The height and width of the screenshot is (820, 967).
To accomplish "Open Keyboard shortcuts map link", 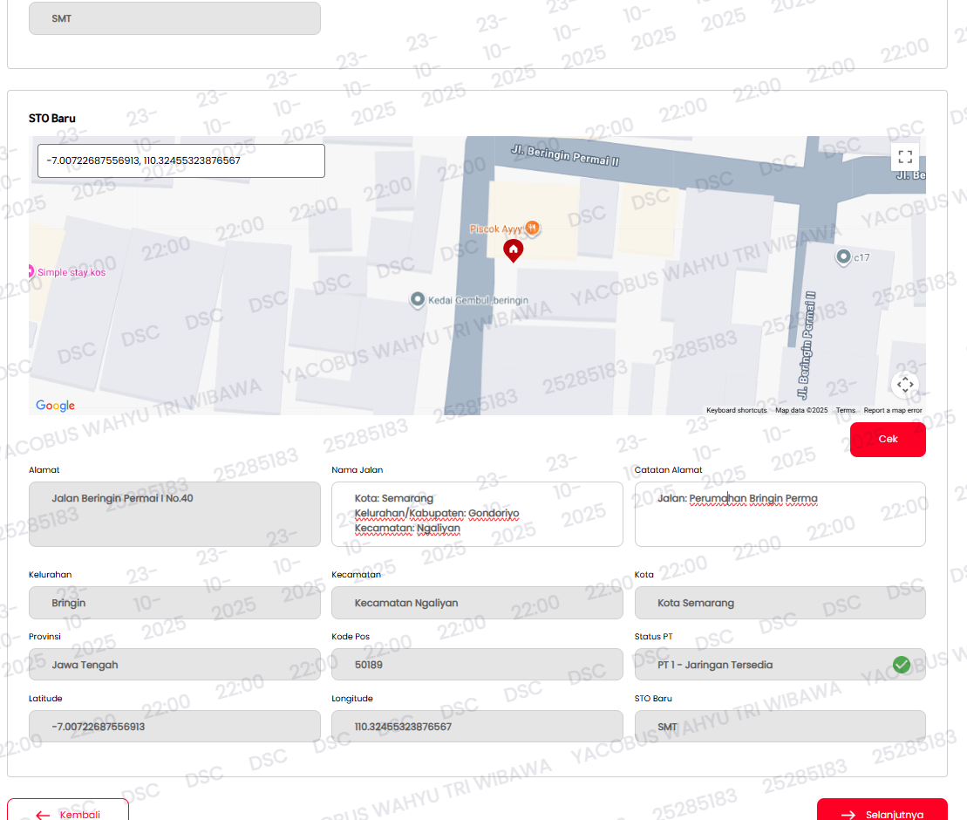I will click(x=736, y=410).
